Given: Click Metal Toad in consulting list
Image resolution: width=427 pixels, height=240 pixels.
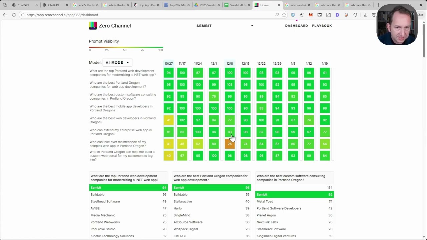Looking at the screenshot, I should (294, 201).
